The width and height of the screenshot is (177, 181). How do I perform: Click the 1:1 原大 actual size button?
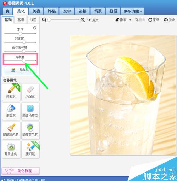pos(93,20)
